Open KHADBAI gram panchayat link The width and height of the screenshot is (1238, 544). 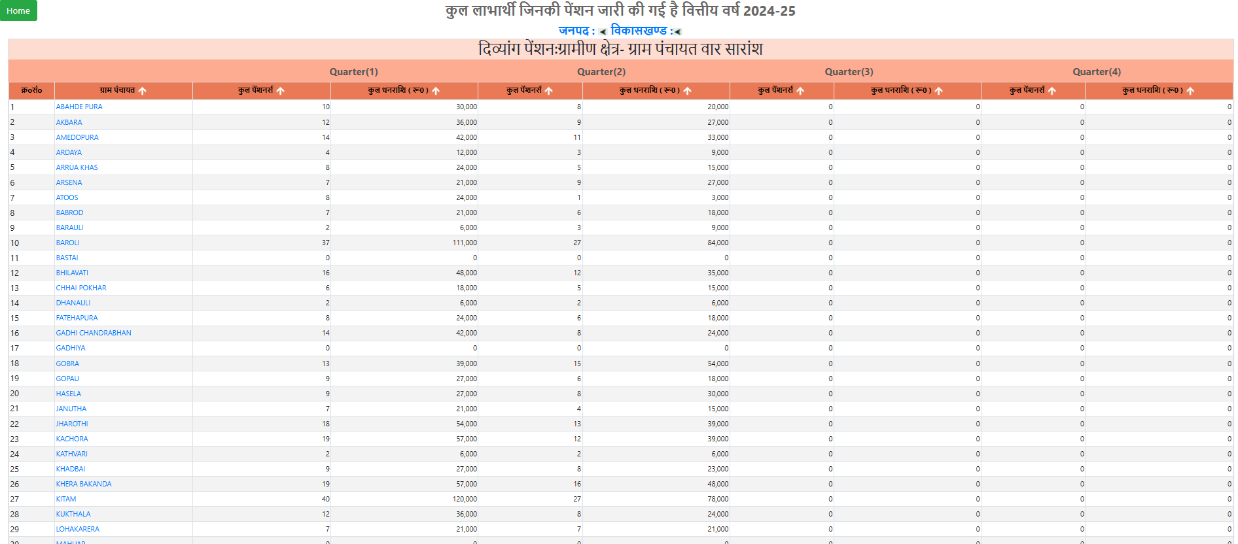[71, 469]
